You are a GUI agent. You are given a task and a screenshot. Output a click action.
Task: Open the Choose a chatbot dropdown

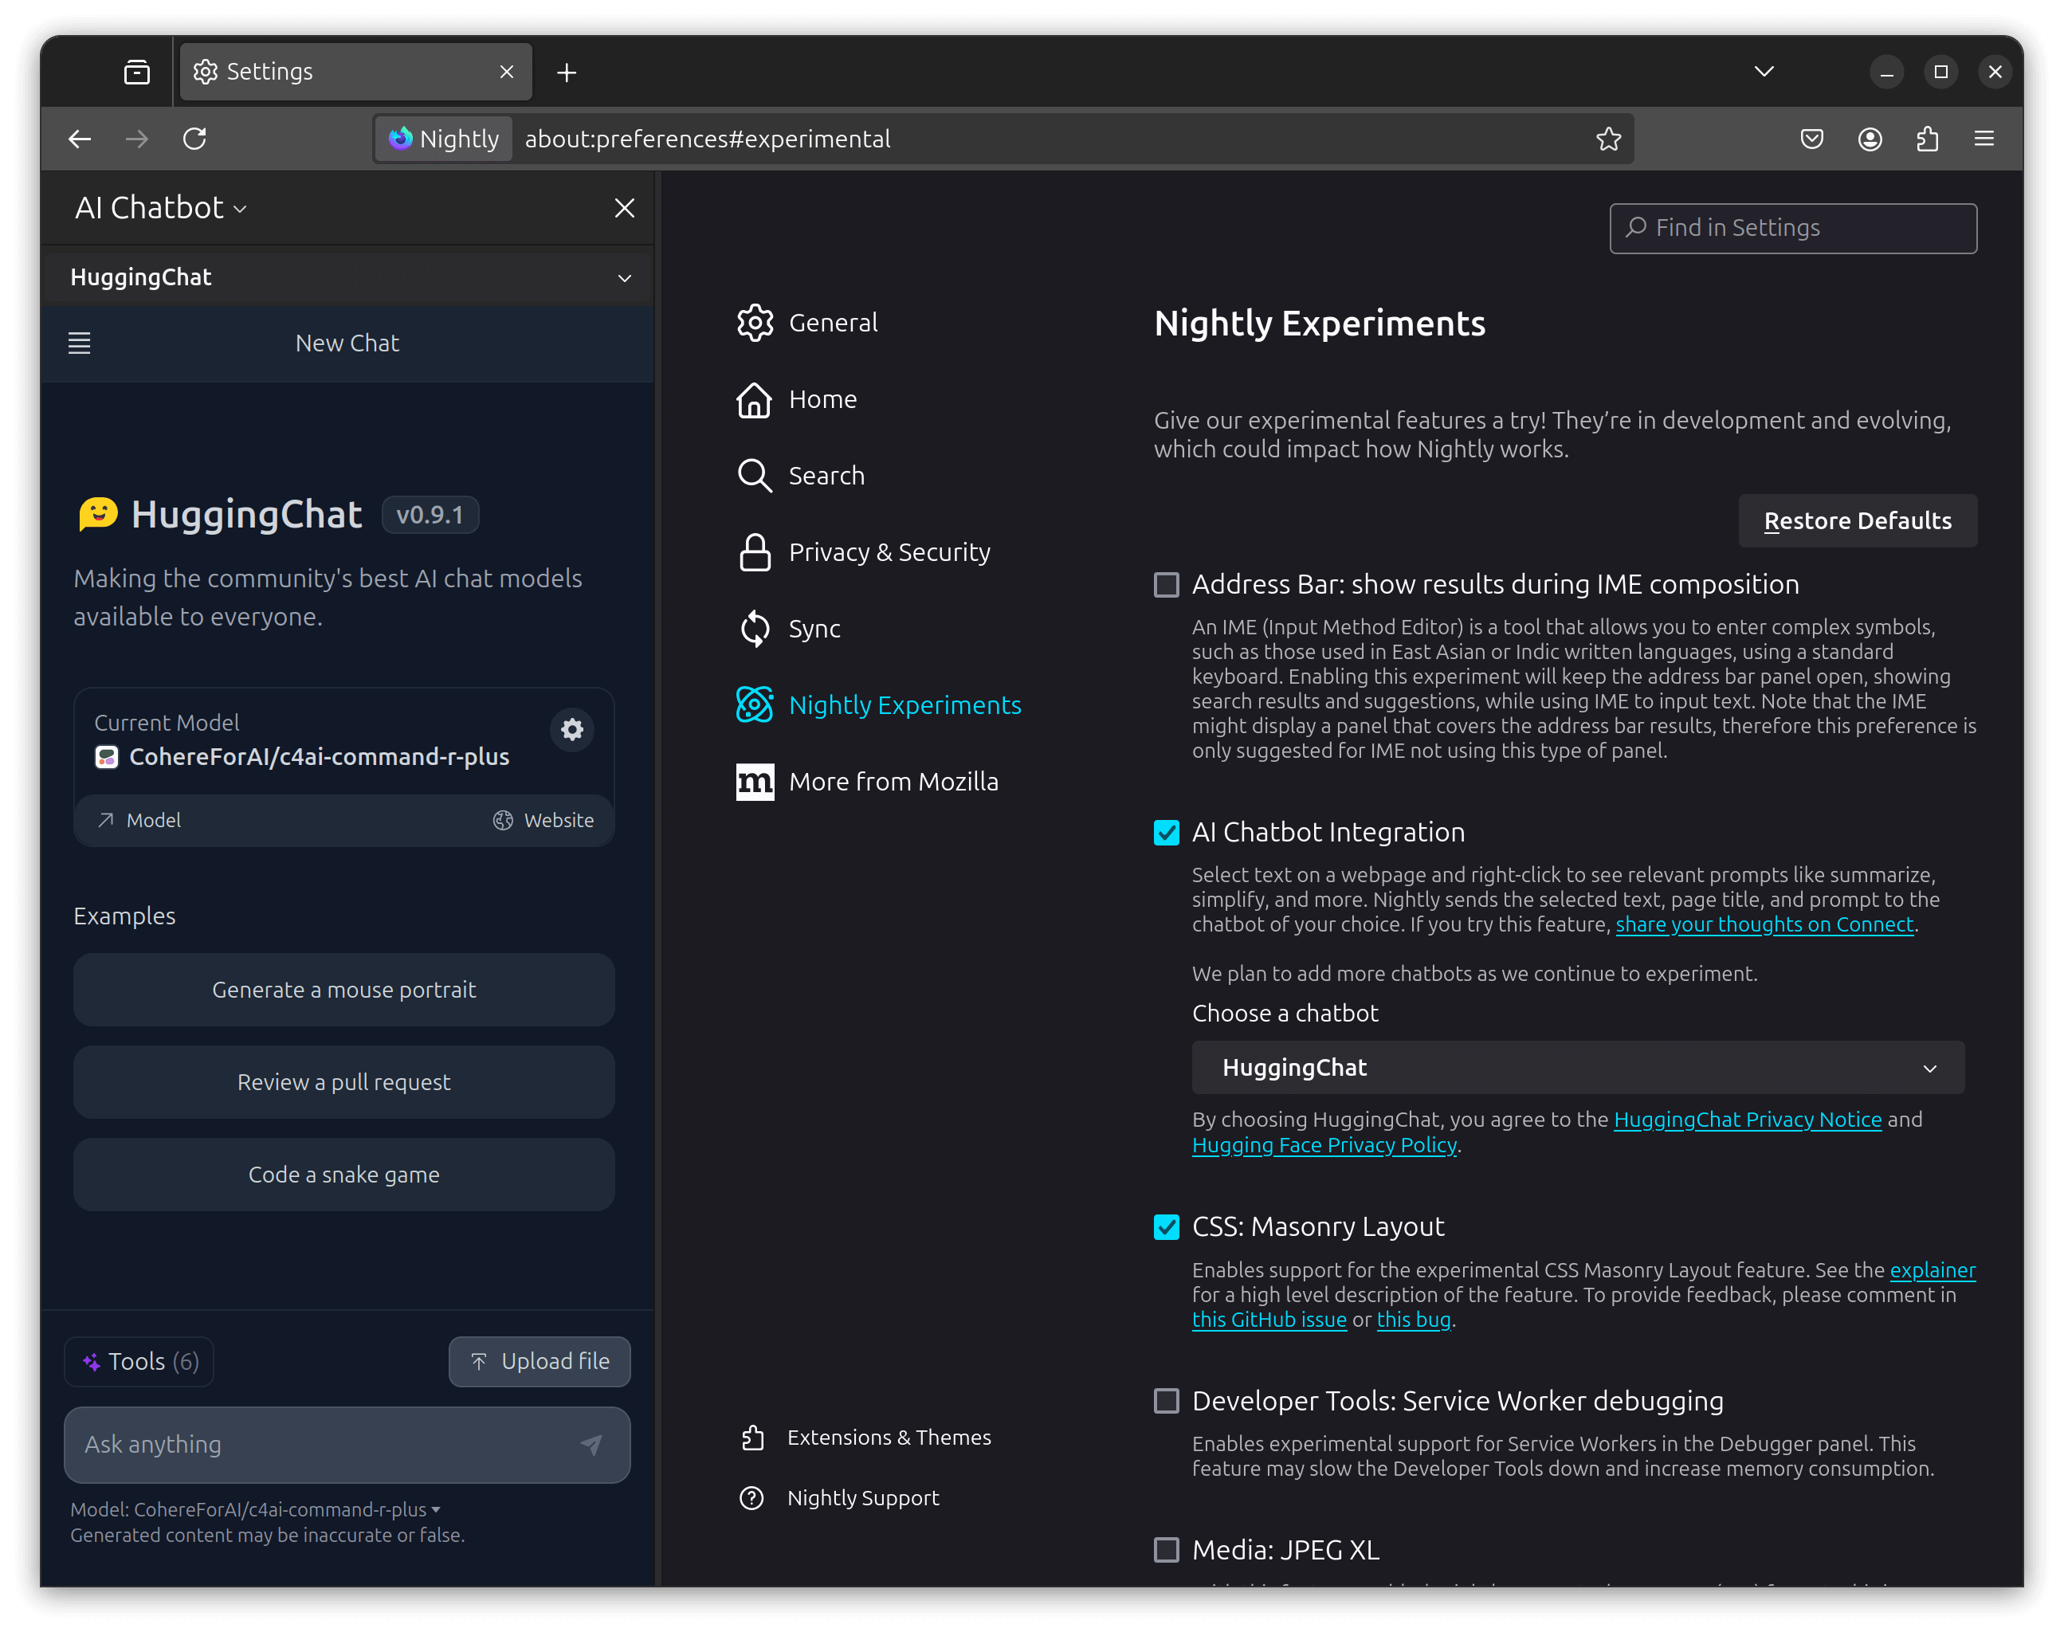[x=1576, y=1067]
